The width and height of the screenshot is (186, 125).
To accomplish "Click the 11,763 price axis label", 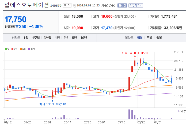I will click(179, 105).
